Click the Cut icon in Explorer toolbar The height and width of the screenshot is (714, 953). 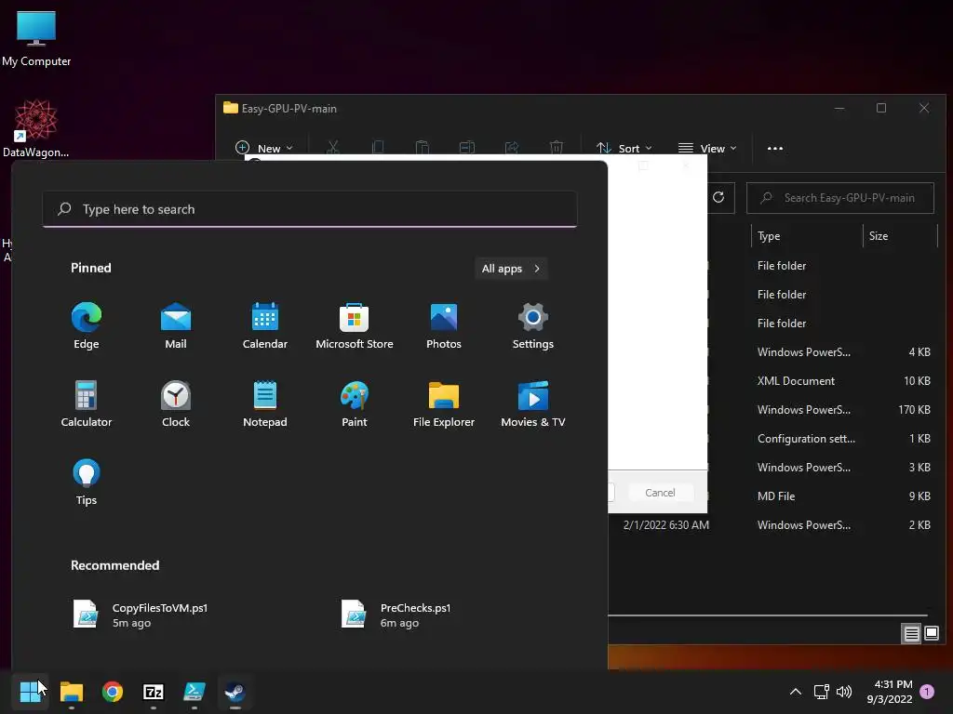pos(332,148)
